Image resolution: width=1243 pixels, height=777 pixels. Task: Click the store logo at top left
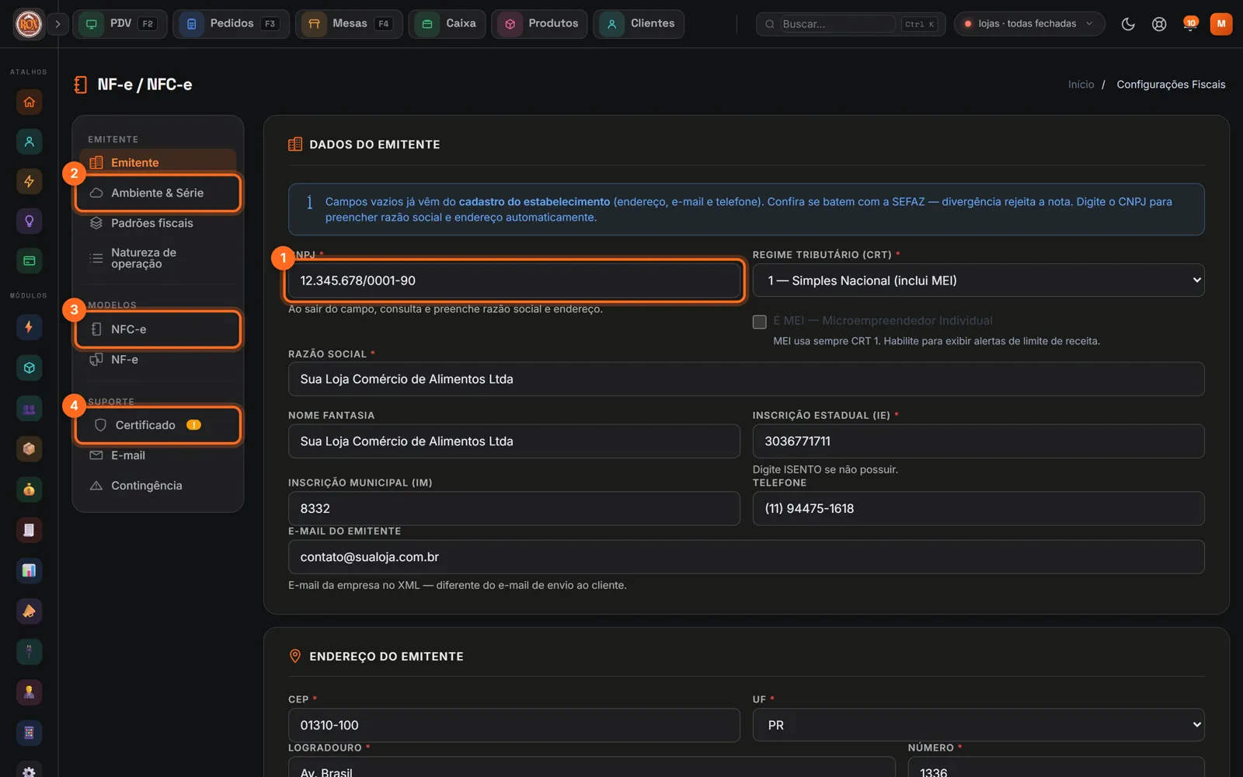[x=30, y=24]
